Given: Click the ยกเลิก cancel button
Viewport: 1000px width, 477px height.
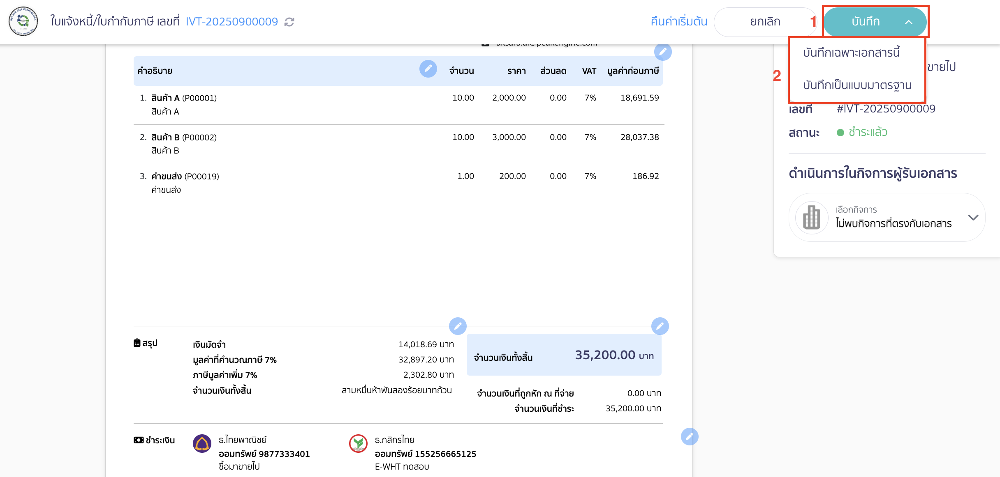Looking at the screenshot, I should (765, 22).
